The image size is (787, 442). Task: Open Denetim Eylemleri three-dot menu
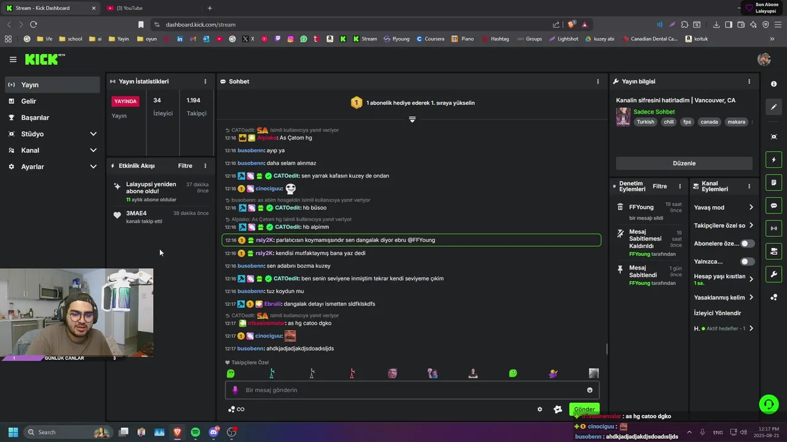pyautogui.click(x=680, y=186)
